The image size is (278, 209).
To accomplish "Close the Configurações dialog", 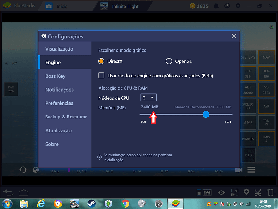I will pyautogui.click(x=234, y=36).
